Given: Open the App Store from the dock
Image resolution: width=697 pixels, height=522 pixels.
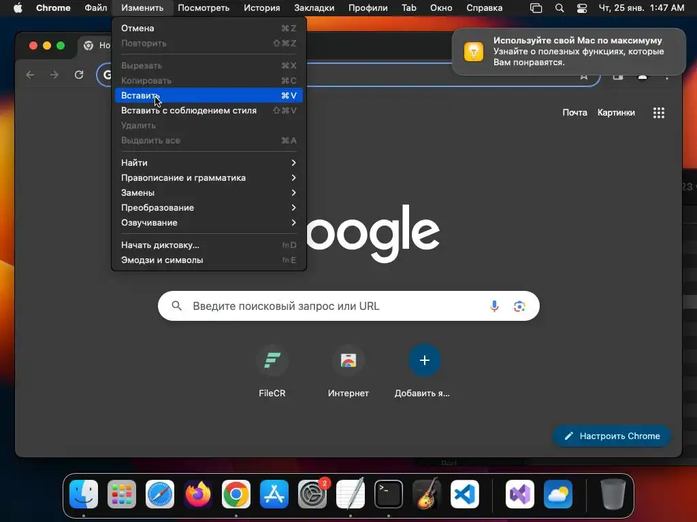Looking at the screenshot, I should tap(274, 494).
